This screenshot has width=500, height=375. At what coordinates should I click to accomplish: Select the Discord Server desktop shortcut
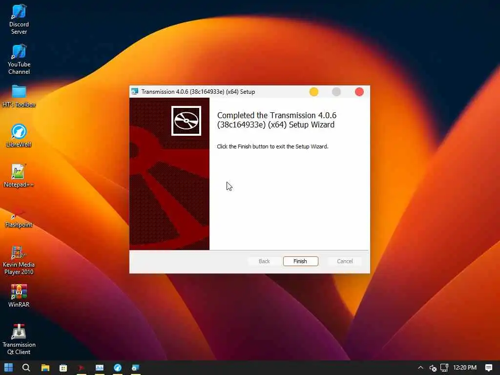point(19,20)
